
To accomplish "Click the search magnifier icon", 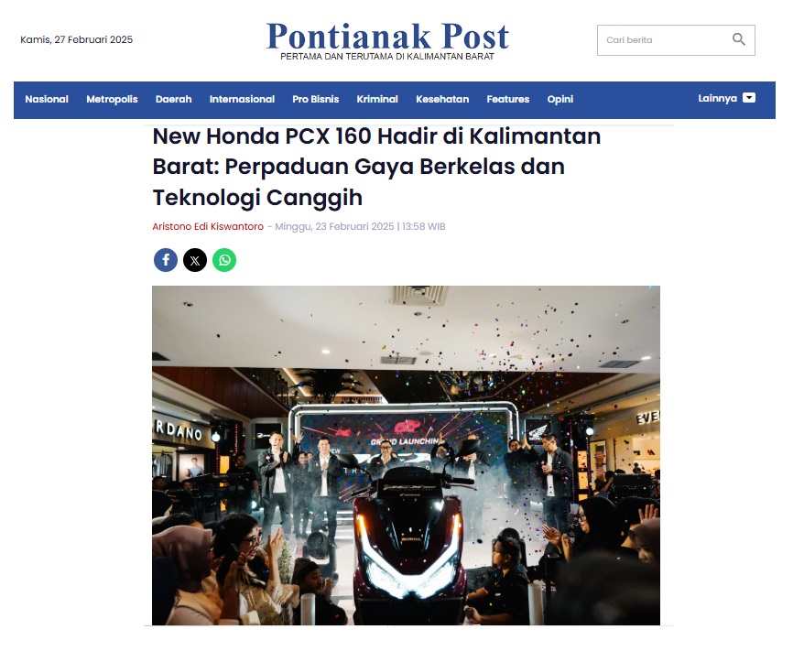I will (738, 39).
